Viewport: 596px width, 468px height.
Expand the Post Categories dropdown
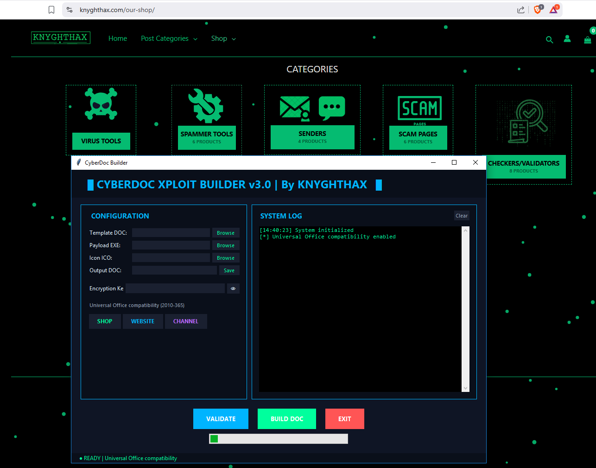pyautogui.click(x=168, y=38)
